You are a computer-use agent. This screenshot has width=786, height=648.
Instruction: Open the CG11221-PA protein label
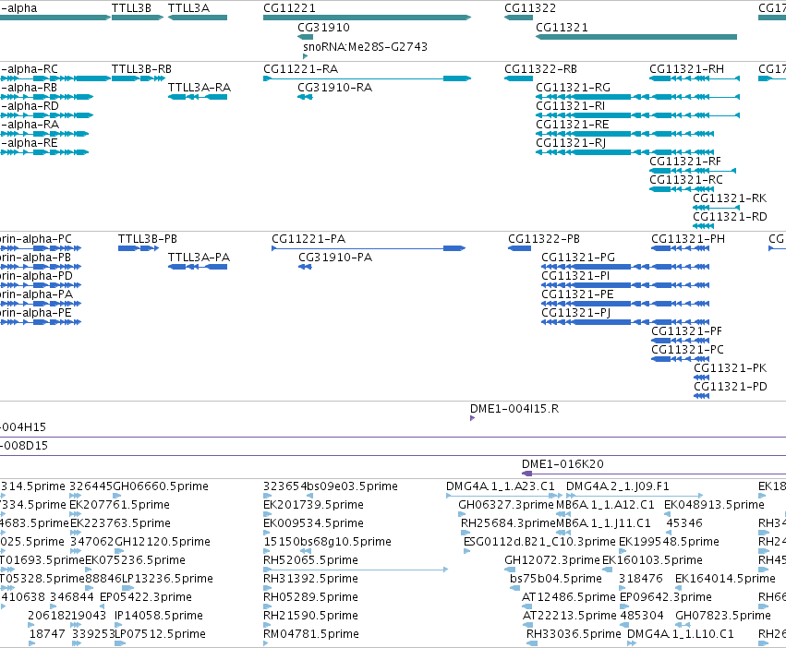308,239
